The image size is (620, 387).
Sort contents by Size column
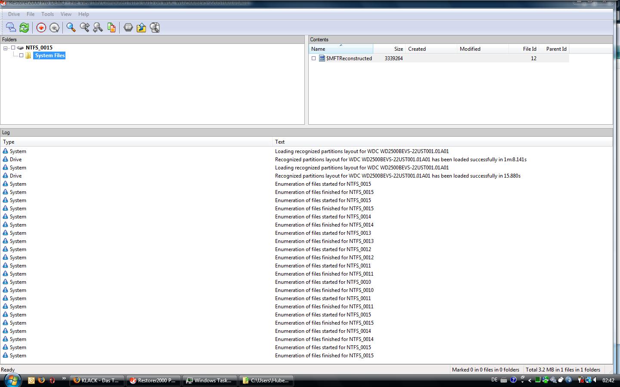[389, 49]
